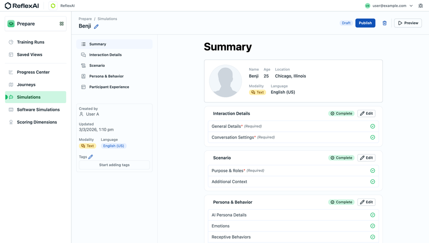The image size is (429, 243).
Task: Click the Prepare breadcrumb link
Action: click(x=85, y=19)
